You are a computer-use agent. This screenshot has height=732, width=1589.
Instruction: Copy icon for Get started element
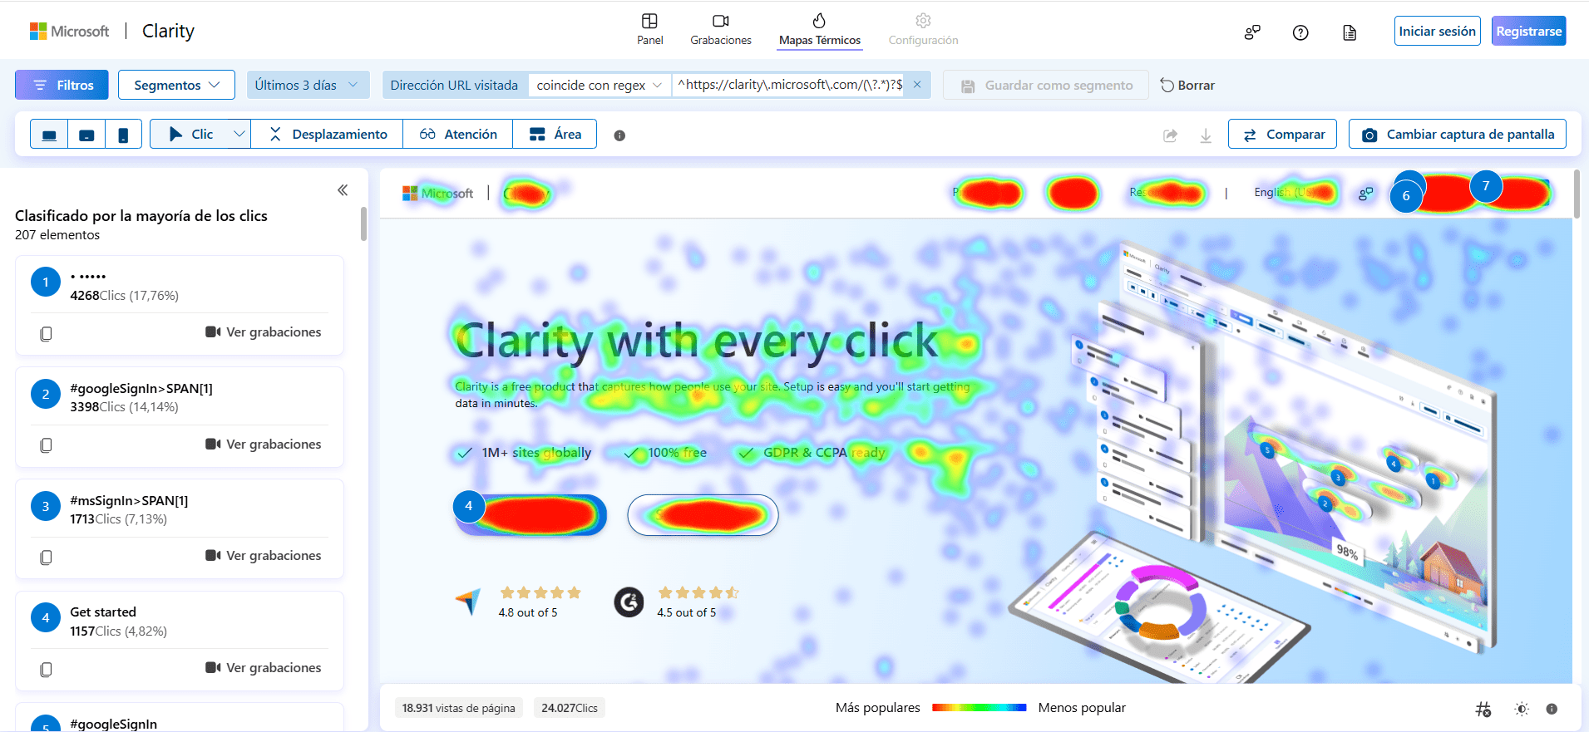(46, 669)
